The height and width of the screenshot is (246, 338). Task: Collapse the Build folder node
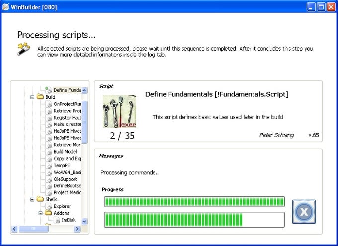[x=32, y=97]
